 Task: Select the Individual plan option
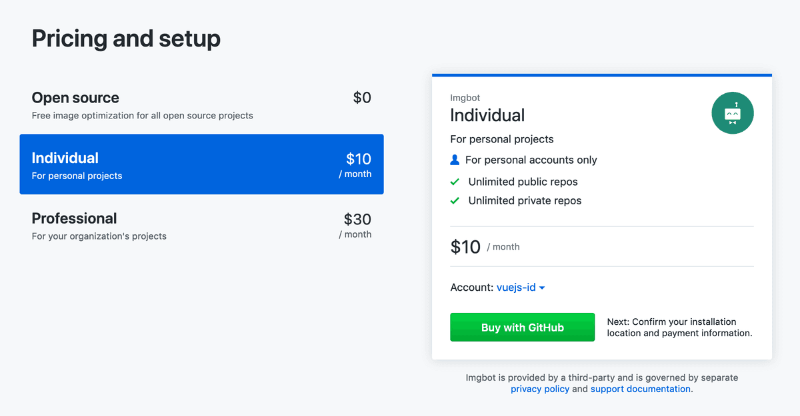(x=201, y=164)
